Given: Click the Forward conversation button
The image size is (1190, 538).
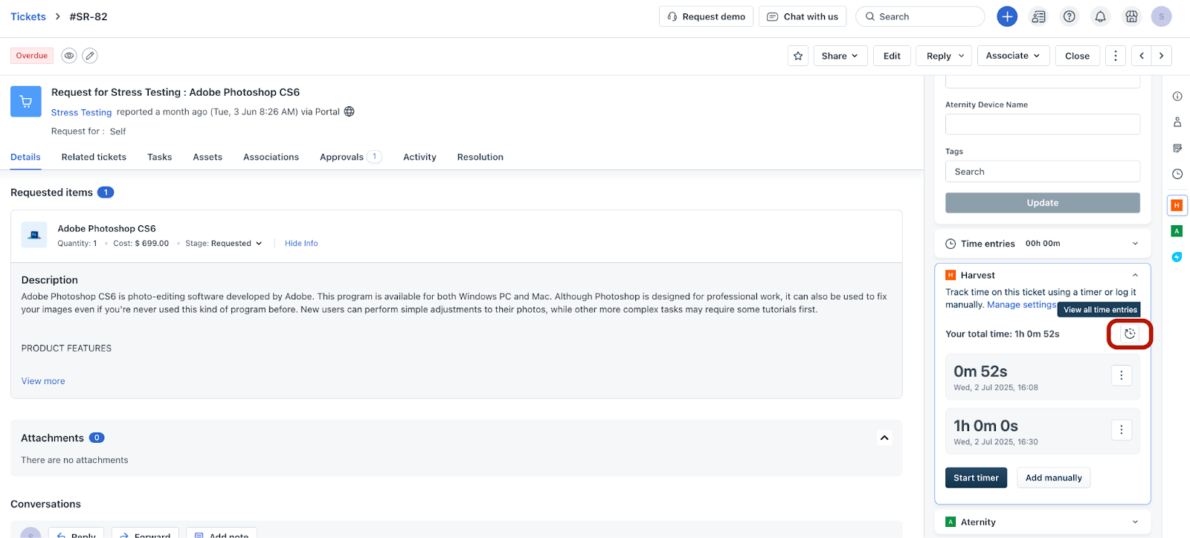Looking at the screenshot, I should pos(145,533).
